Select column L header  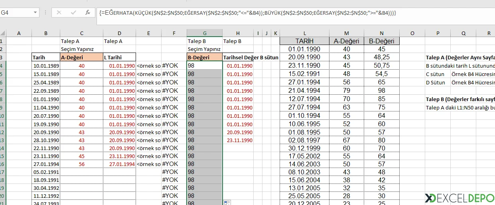click(x=304, y=33)
